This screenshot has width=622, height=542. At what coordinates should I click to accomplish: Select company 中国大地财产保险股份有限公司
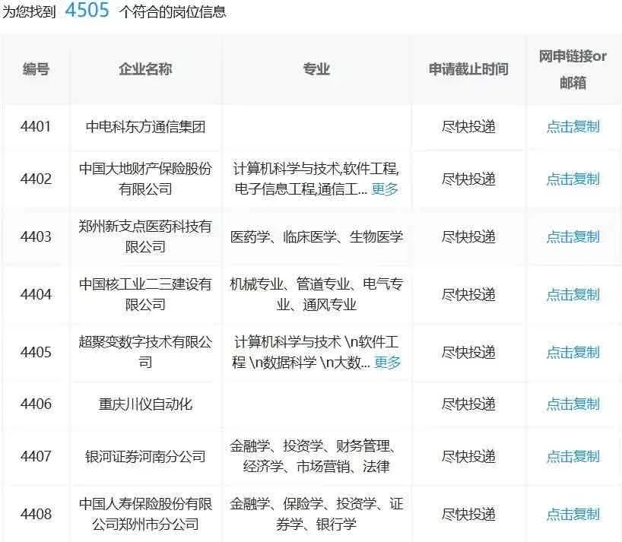[x=145, y=179]
